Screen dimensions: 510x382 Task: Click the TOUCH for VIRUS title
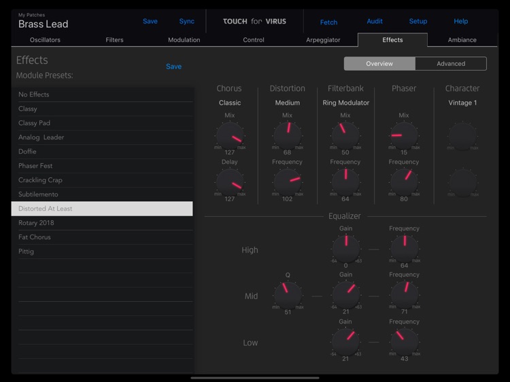click(x=255, y=22)
